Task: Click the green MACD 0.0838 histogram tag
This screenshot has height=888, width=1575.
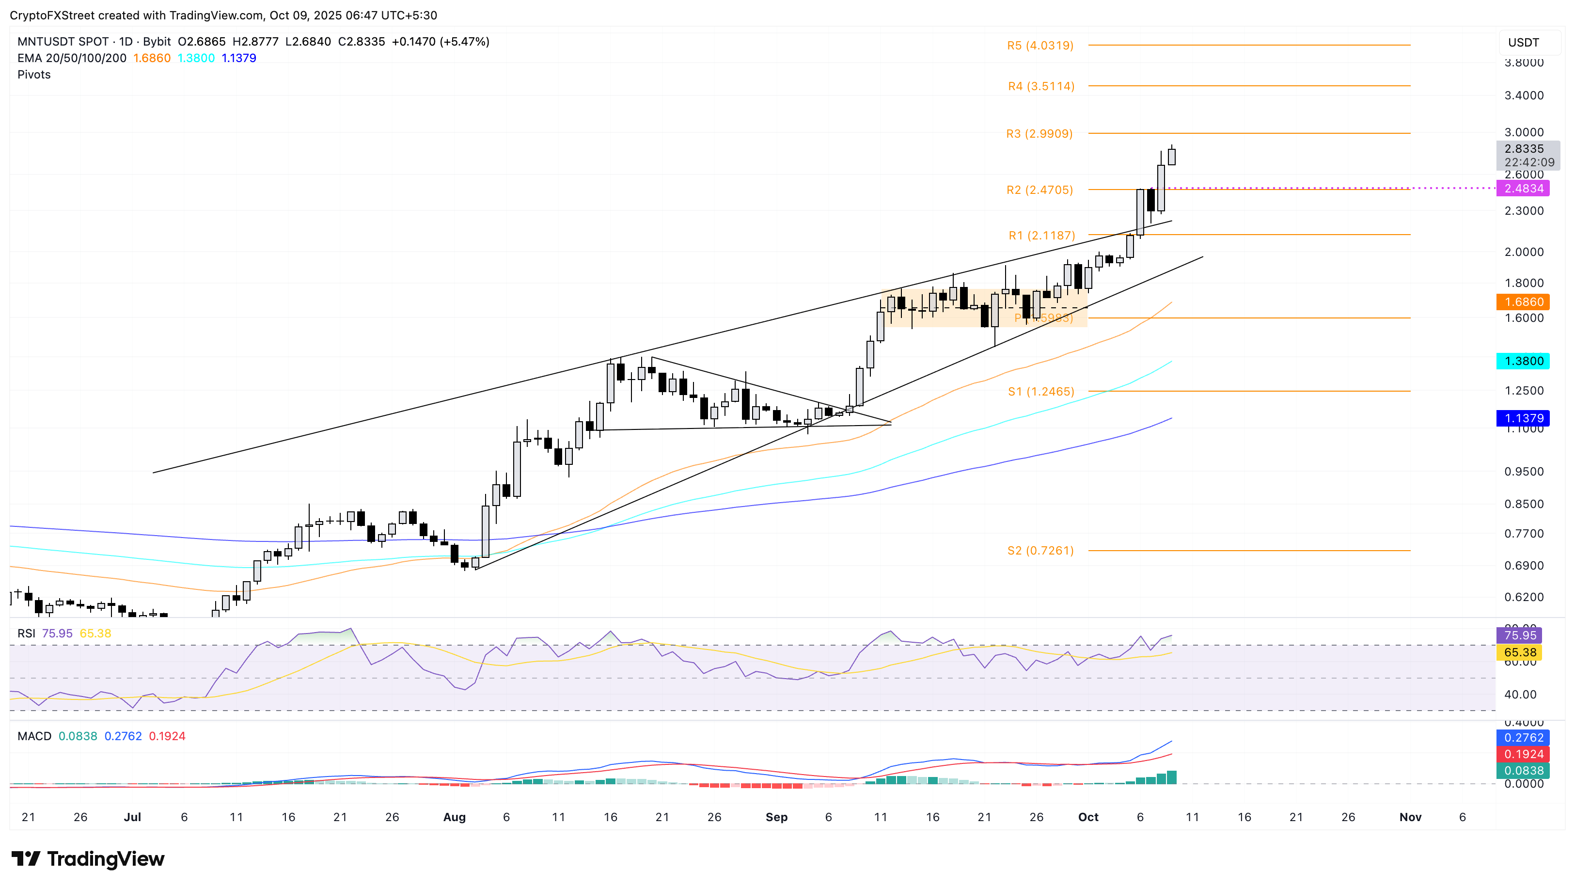Action: (x=1523, y=771)
